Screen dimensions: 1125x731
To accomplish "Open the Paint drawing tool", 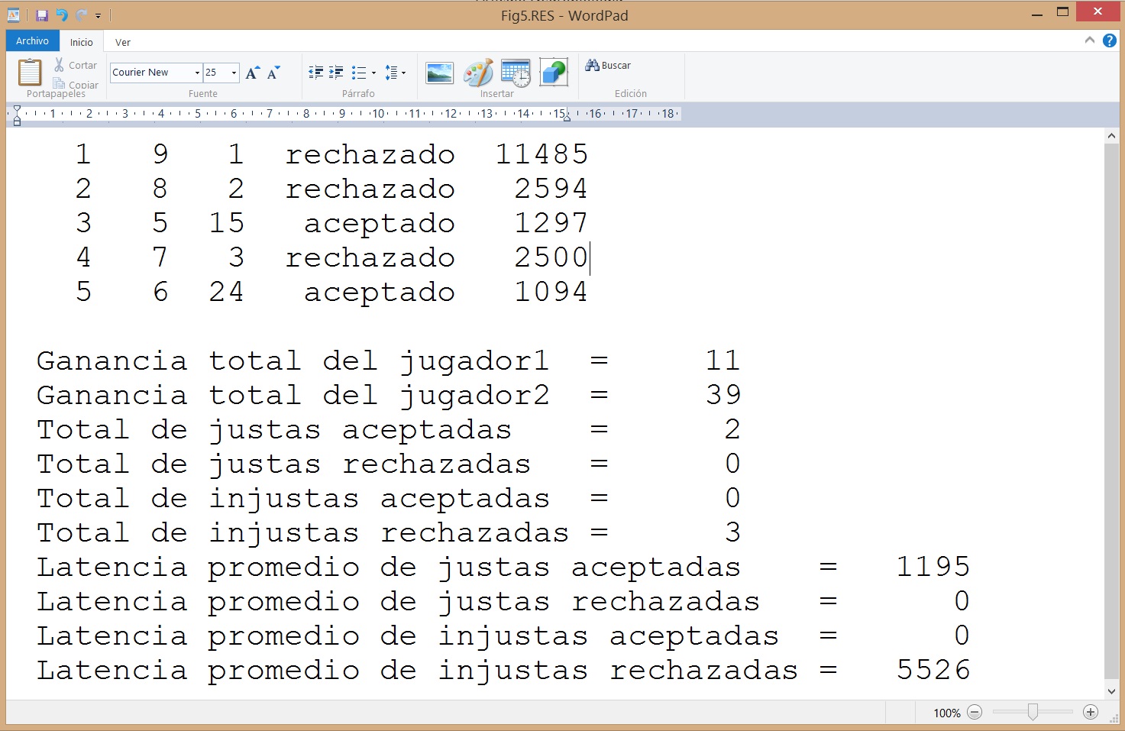I will [478, 73].
